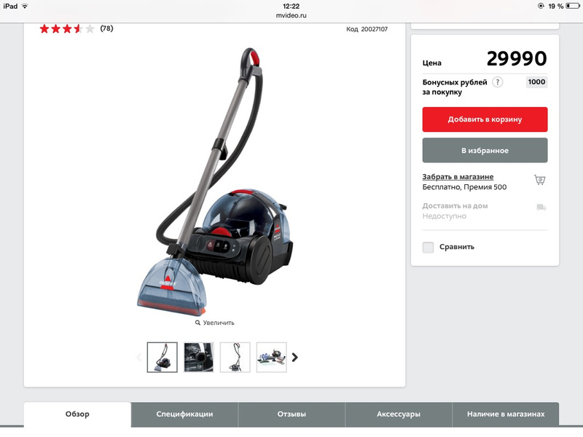This screenshot has height=437, width=583.
Task: Click the home delivery truck icon
Action: [541, 207]
